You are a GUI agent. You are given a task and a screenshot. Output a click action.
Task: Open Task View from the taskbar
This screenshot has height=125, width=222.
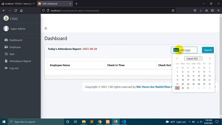[x=76, y=122]
